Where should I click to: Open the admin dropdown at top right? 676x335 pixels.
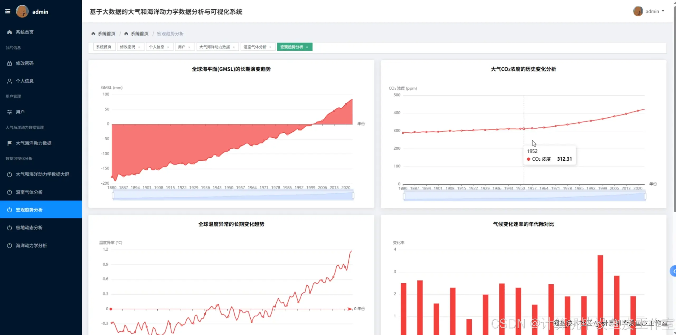[x=652, y=11]
